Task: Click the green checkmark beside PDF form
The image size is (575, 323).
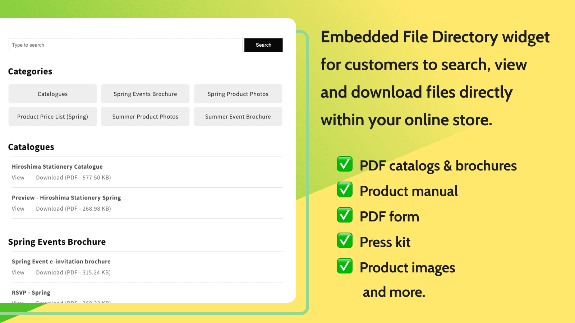Action: point(345,215)
